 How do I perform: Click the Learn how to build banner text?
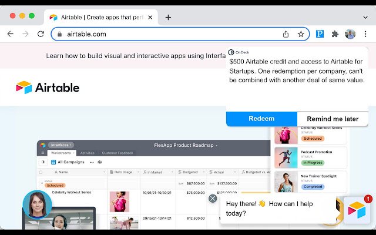[136, 56]
